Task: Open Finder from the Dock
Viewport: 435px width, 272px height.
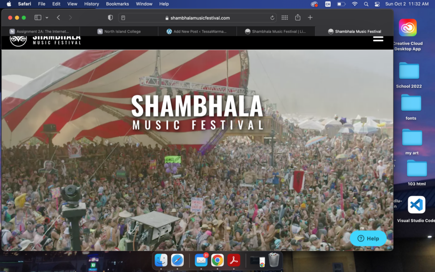Action: pos(161,260)
